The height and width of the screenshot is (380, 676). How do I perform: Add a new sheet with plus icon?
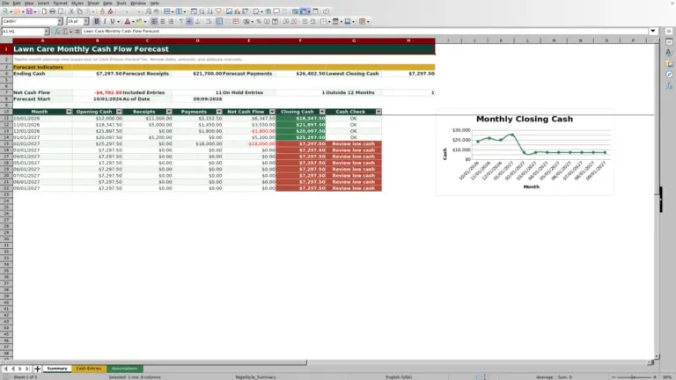click(37, 369)
